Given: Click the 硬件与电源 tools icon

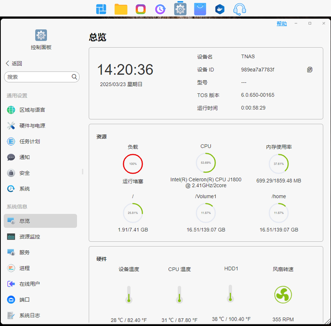Looking at the screenshot, I should [x=11, y=126].
